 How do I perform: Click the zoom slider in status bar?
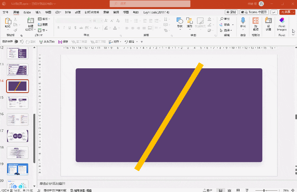tap(264, 190)
